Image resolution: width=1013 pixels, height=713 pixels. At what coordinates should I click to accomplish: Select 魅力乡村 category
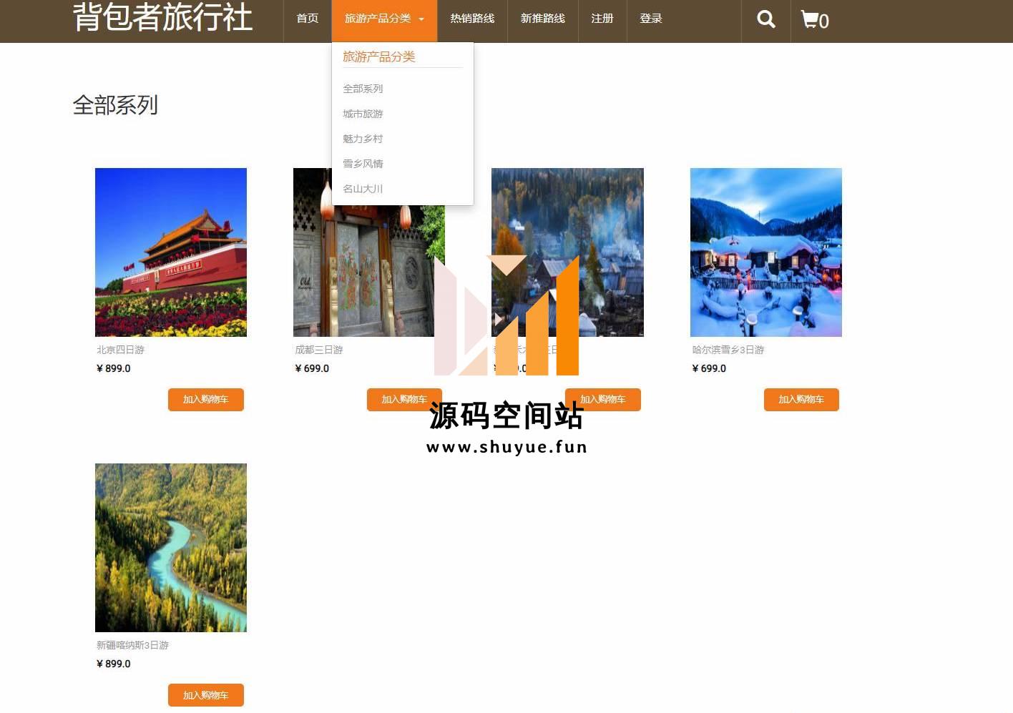point(363,139)
